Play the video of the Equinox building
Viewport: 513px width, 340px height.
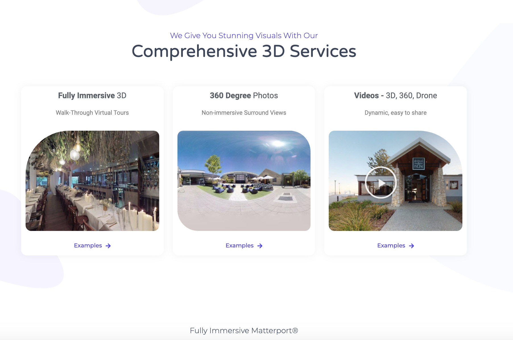(380, 183)
